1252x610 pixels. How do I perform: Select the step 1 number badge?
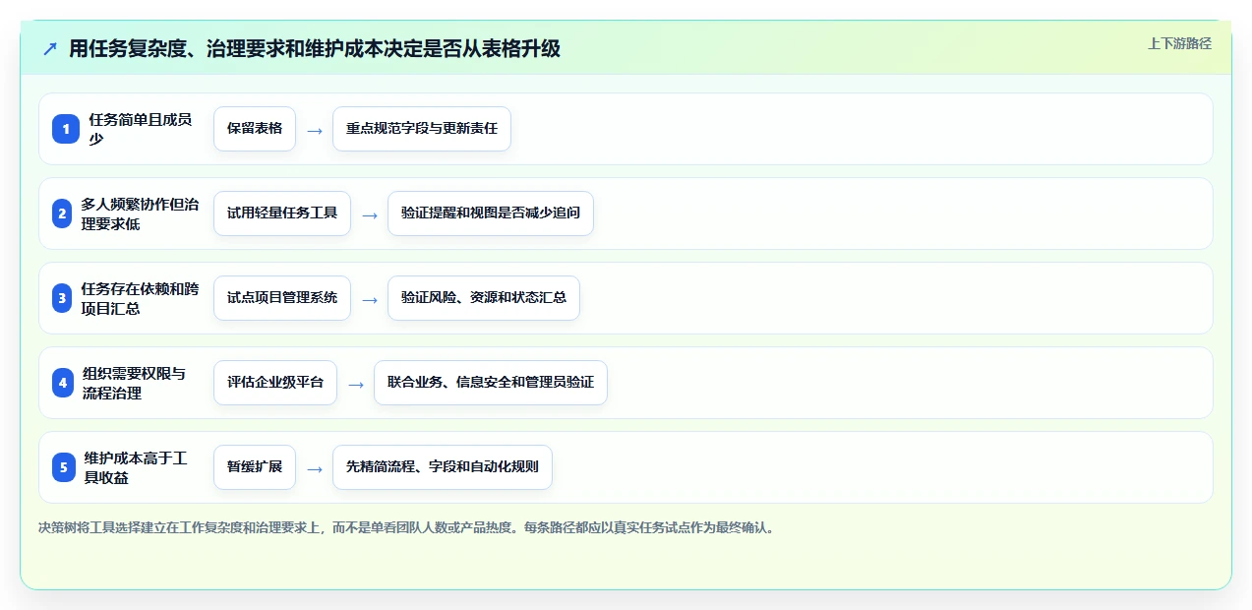pos(66,129)
